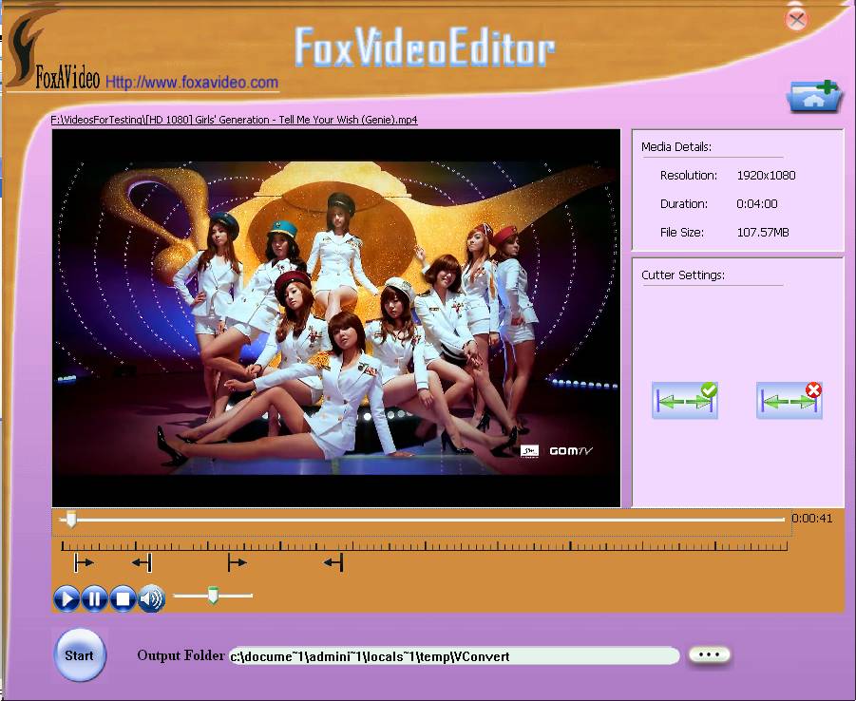Click the timeline ruler
This screenshot has width=856, height=701.
(x=424, y=545)
